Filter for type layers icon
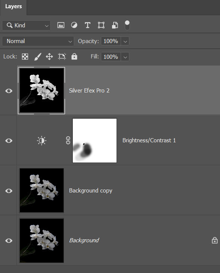The width and height of the screenshot is (220, 273). tap(87, 25)
